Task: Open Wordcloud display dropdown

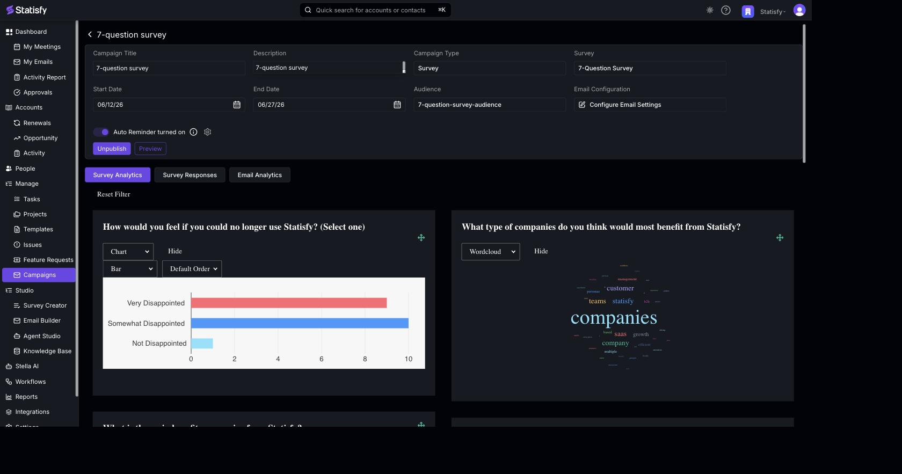Action: tap(491, 252)
